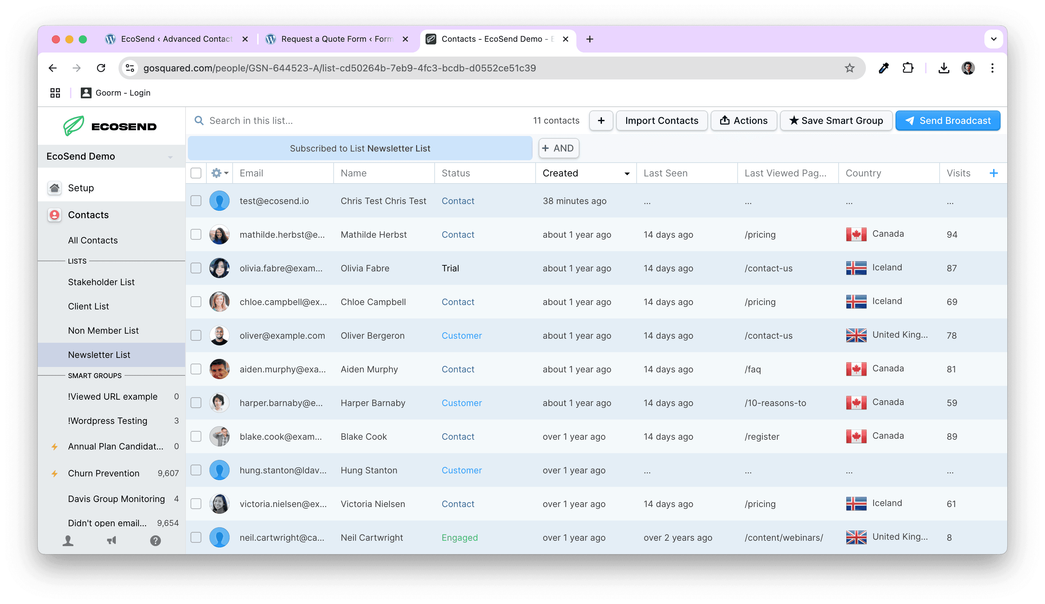The height and width of the screenshot is (604, 1045).
Task: Open the Chrome profile avatar
Action: (968, 68)
